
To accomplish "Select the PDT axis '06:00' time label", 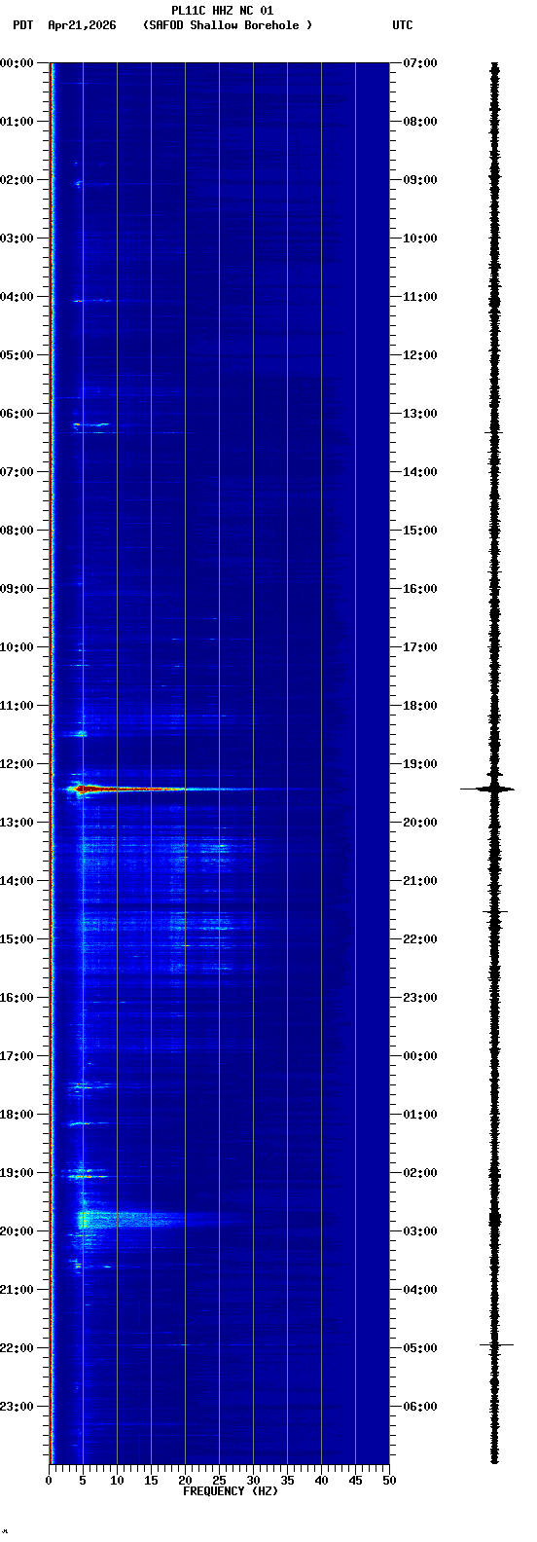I will (18, 414).
